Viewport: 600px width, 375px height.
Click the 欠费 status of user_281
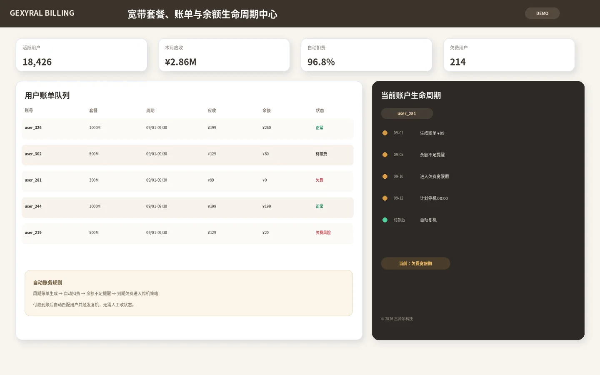319,180
